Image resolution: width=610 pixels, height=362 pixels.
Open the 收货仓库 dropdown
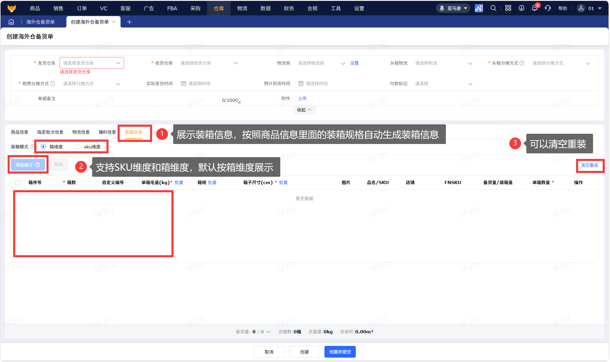pyautogui.click(x=209, y=63)
